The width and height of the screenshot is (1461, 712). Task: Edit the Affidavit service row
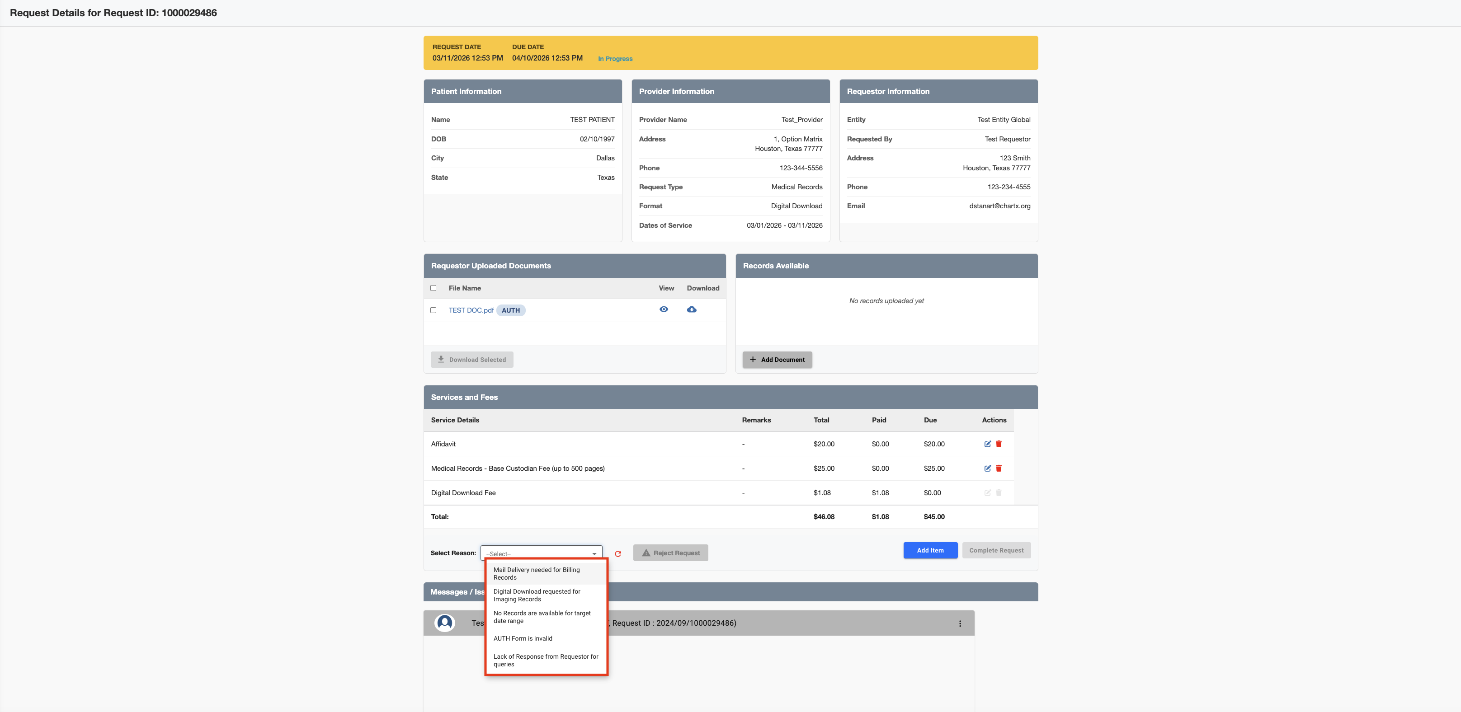coord(987,444)
